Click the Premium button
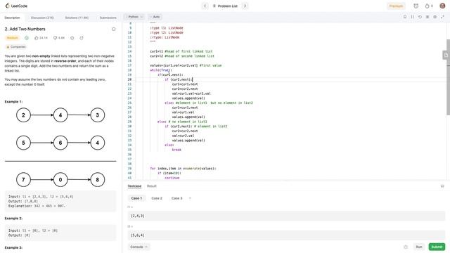 tap(396, 6)
